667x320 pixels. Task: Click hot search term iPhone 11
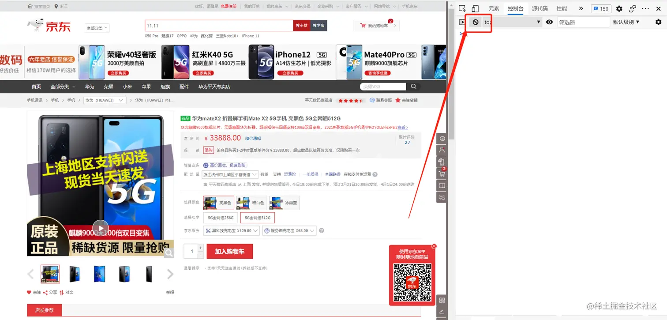[251, 36]
